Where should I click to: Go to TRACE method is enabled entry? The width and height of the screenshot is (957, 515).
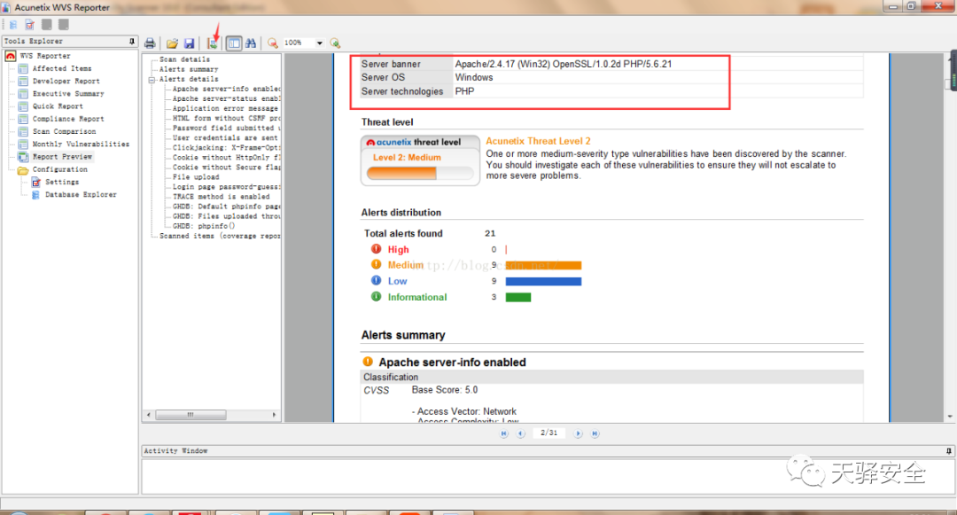point(221,197)
